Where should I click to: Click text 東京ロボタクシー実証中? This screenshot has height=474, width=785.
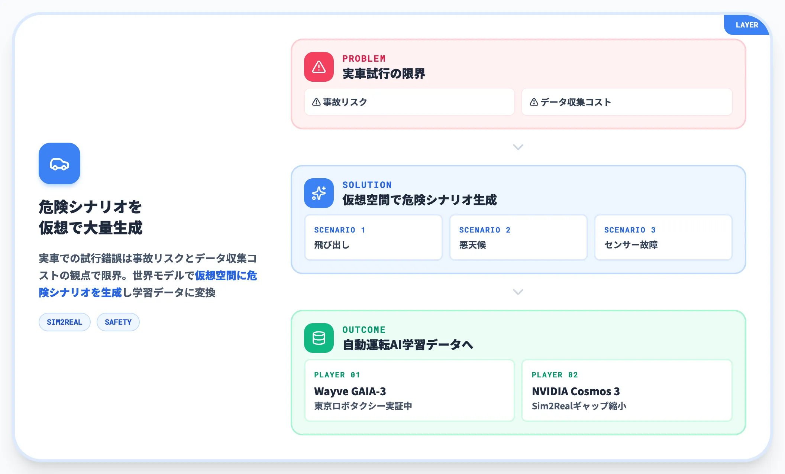pyautogui.click(x=363, y=406)
